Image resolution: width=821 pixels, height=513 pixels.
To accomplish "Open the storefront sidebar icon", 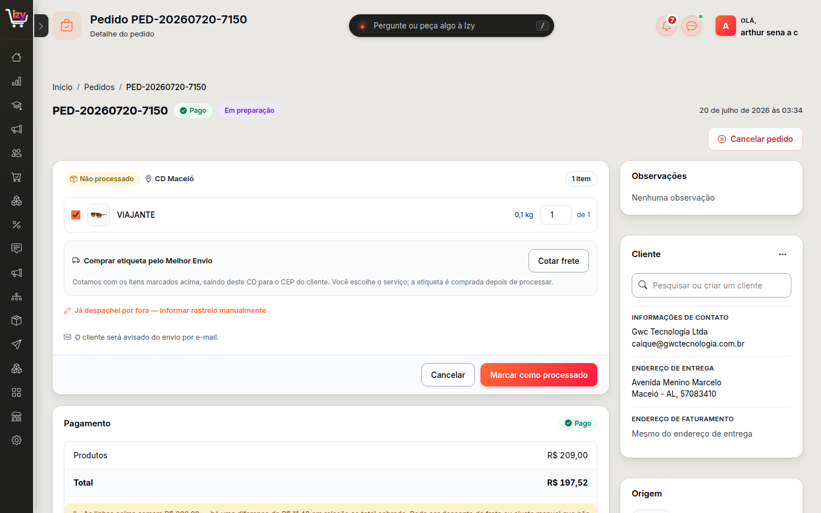I will coord(17,416).
